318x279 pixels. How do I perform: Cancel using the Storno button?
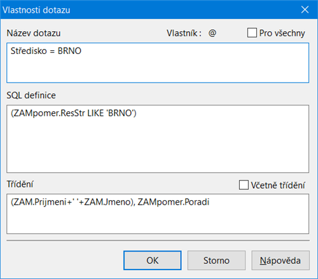(x=216, y=261)
